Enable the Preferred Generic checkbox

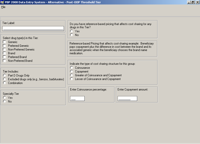4,46
